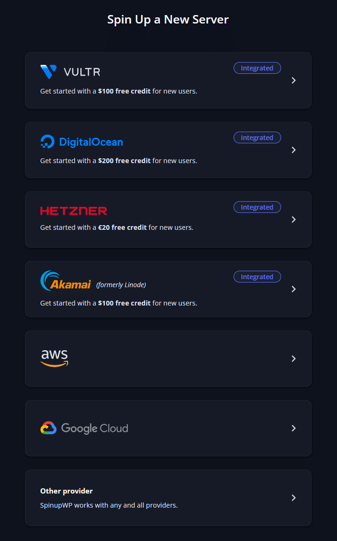Open Vultr with its chevron arrow
This screenshot has width=337, height=541.
point(294,80)
